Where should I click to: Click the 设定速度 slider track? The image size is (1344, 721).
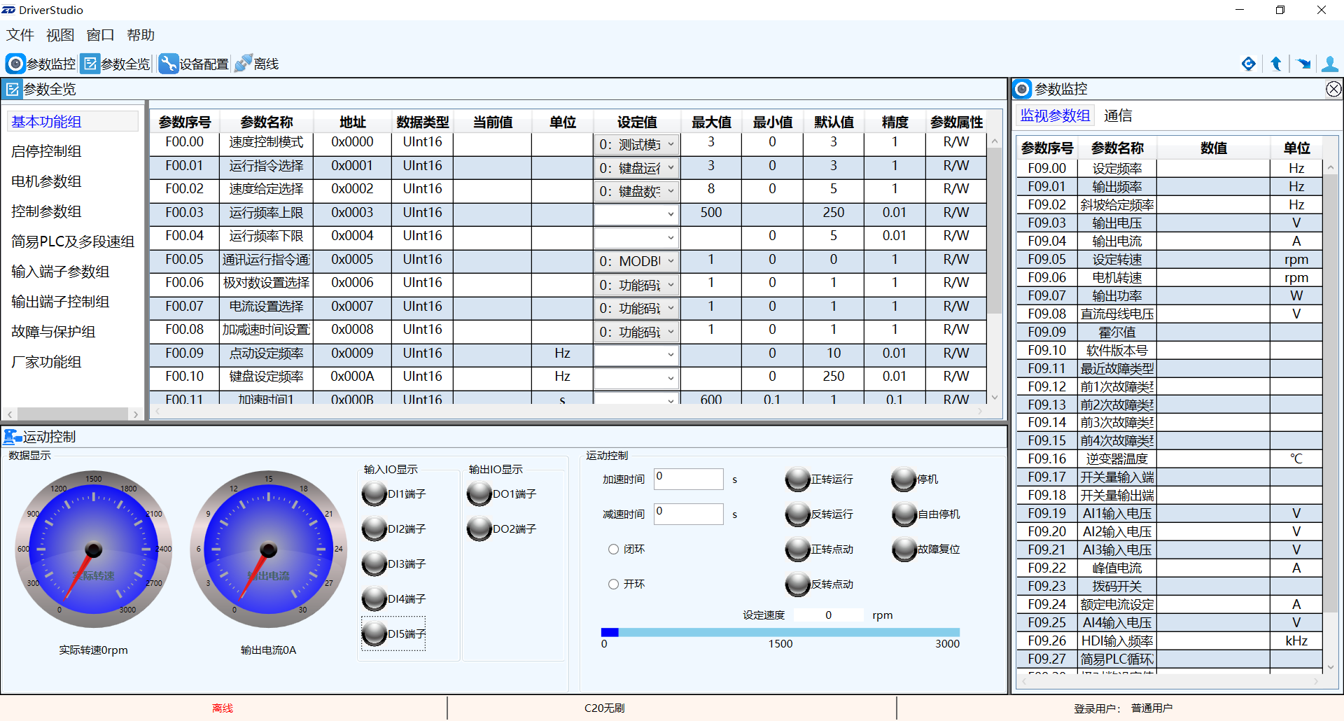coord(780,632)
